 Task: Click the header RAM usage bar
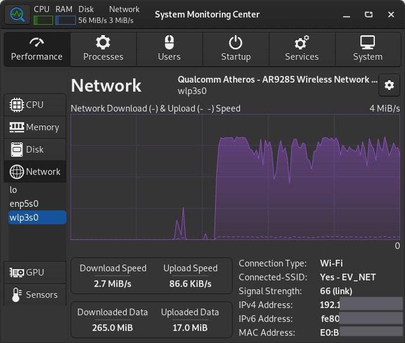click(66, 20)
